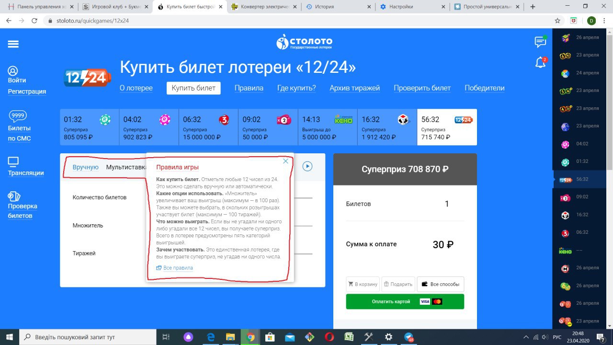Select the 04:02 lottery card 902 823 ₽
The height and width of the screenshot is (345, 613).
149,127
